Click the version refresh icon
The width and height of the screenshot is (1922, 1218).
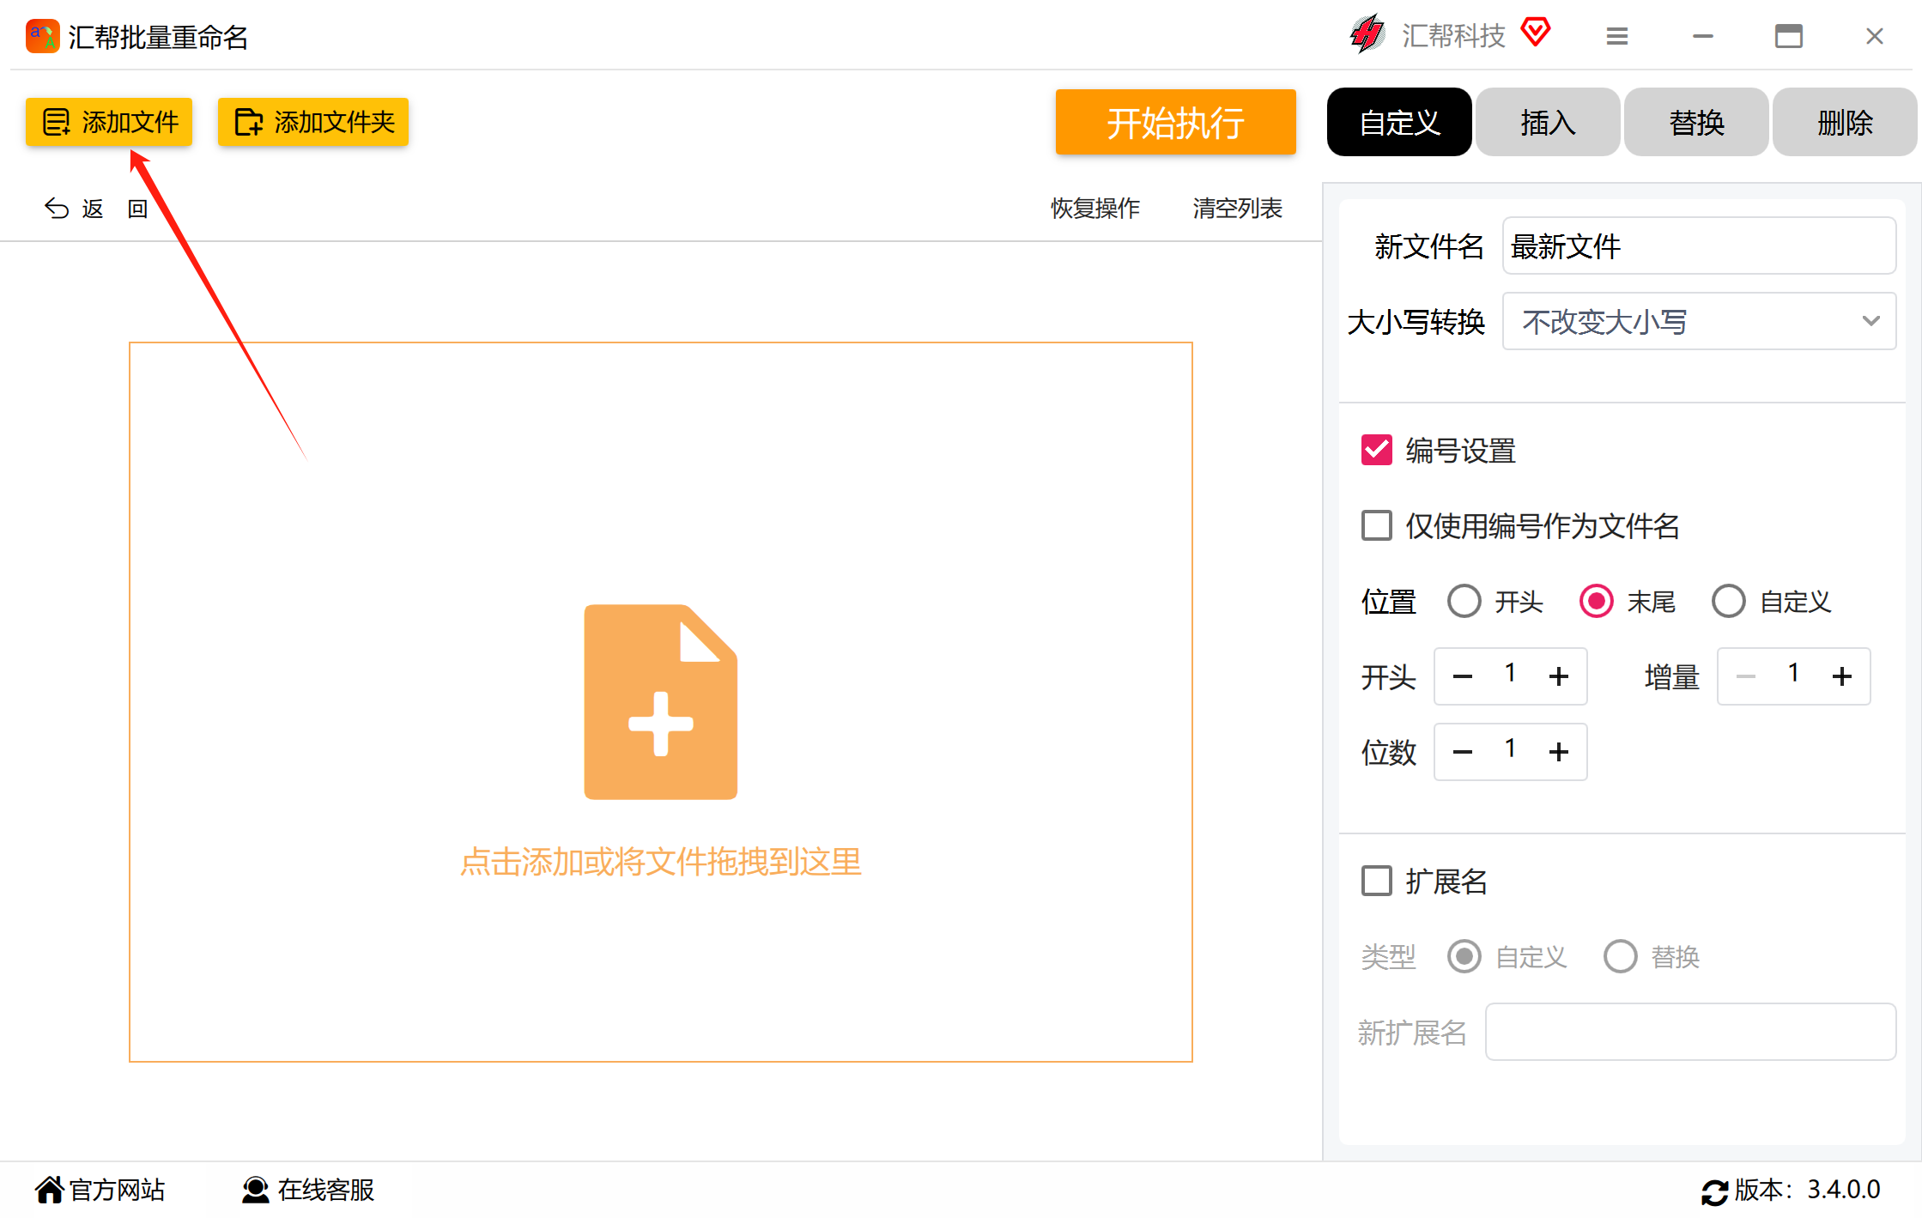(x=1714, y=1191)
